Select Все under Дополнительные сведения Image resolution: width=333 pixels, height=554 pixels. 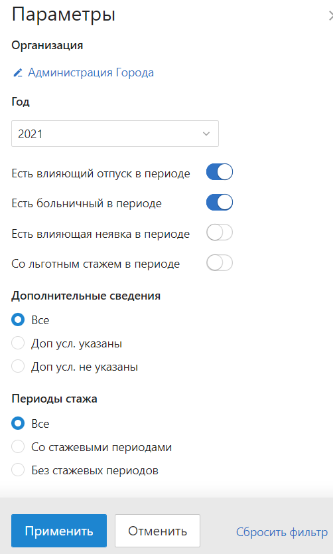pyautogui.click(x=18, y=320)
